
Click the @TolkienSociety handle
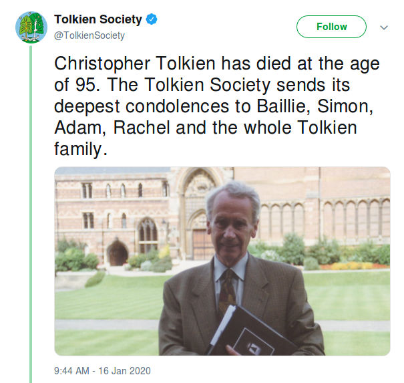click(x=89, y=35)
